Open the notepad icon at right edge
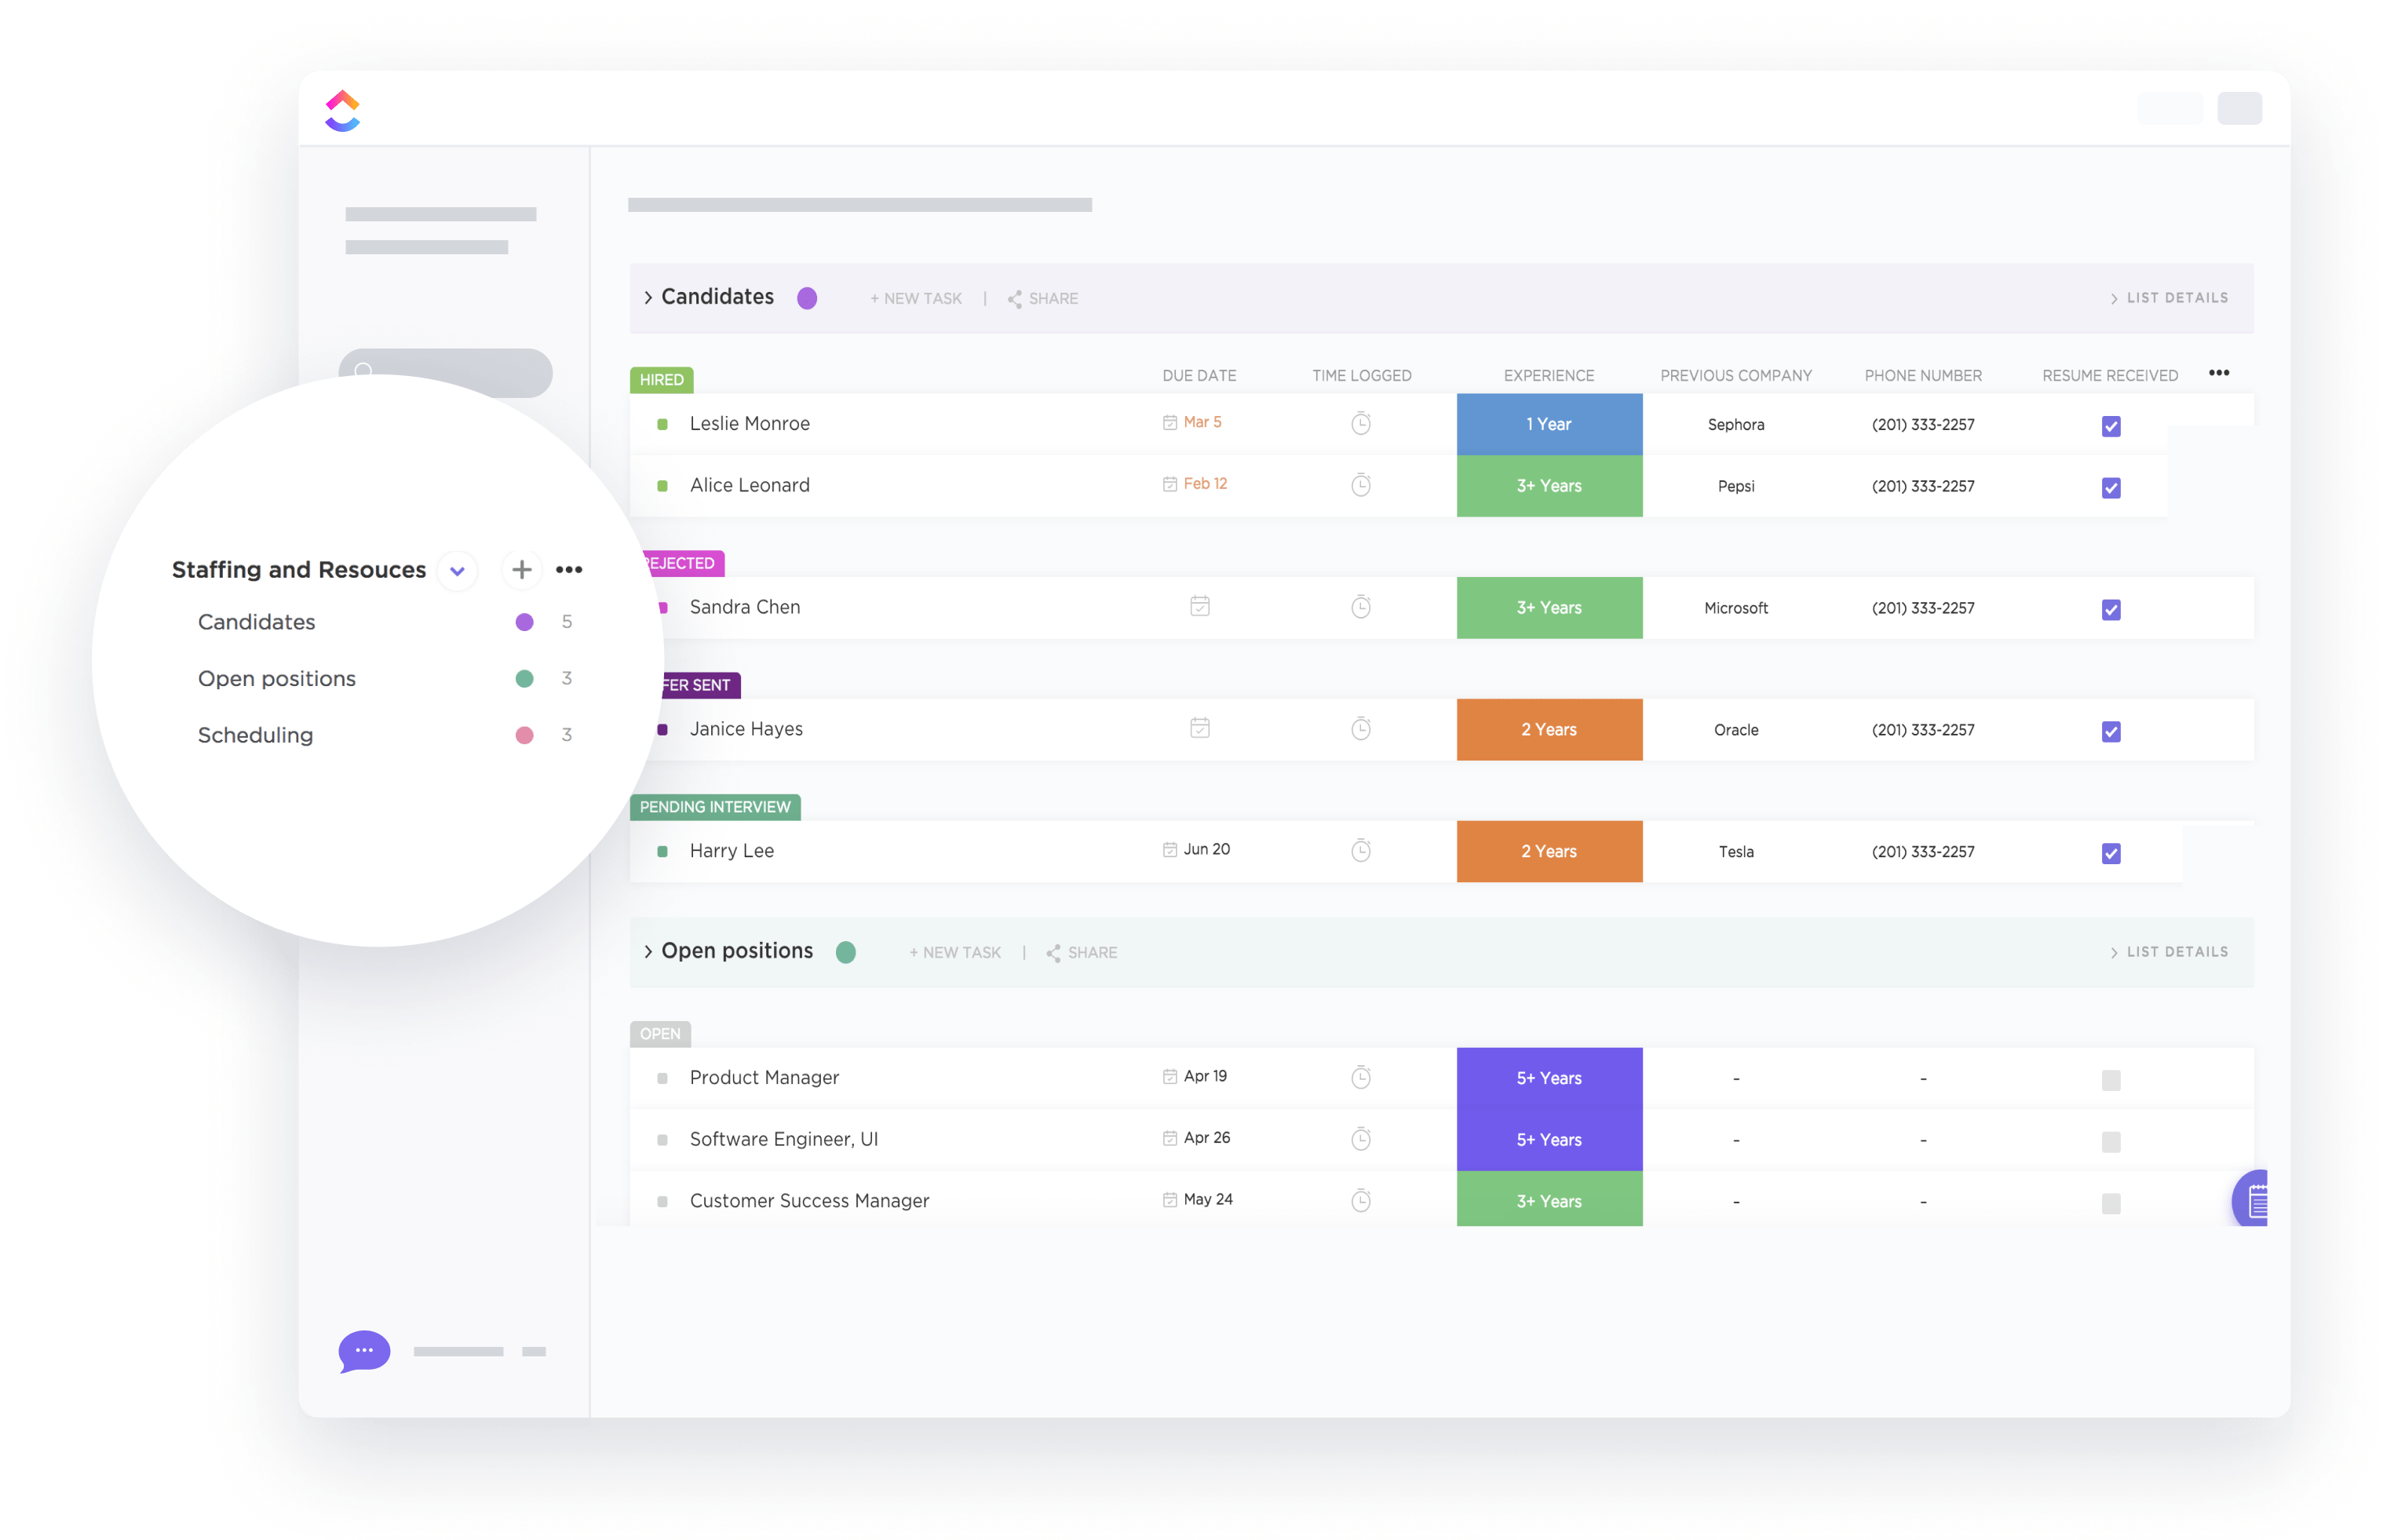The image size is (2383, 1540). [x=2255, y=1199]
